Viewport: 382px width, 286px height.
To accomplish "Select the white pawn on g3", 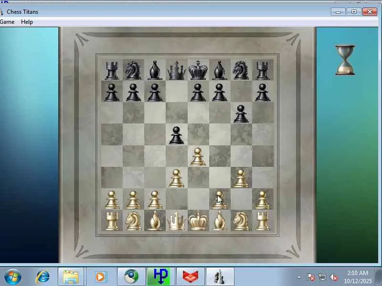I will [x=241, y=178].
